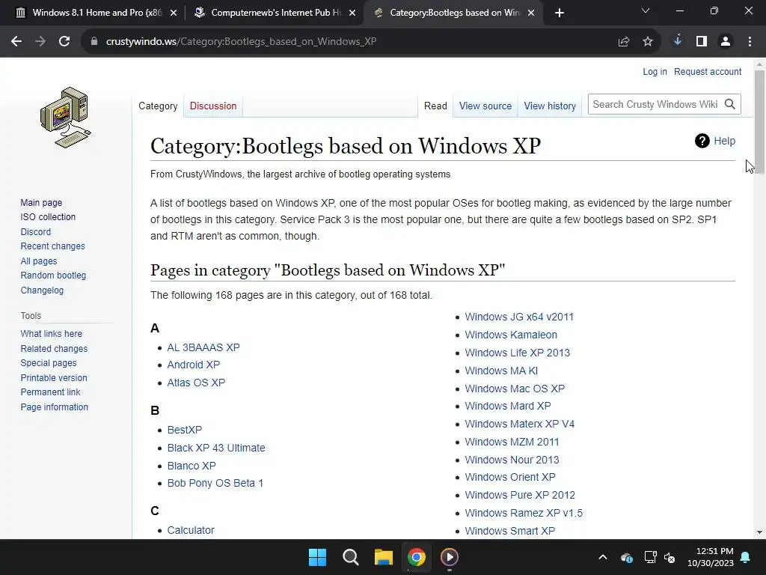This screenshot has width=766, height=575.
Task: Open network and volume quick settings
Action: pyautogui.click(x=660, y=557)
